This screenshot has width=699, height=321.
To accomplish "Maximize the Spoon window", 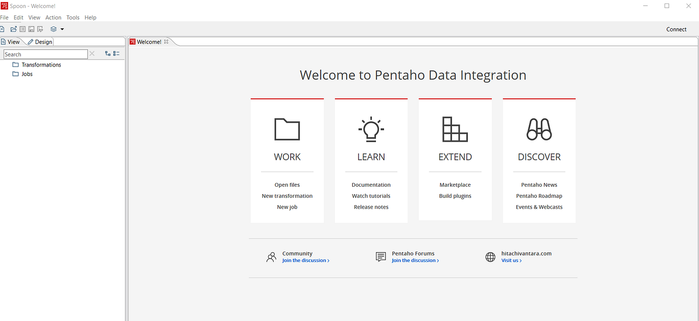I will click(667, 6).
